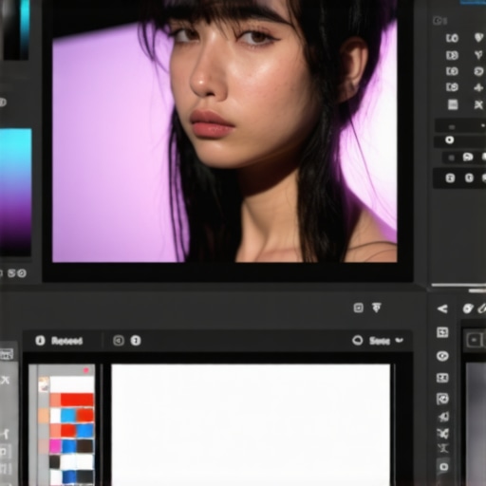Click the cyan-to-purple gradient strip on the left
The height and width of the screenshot is (486, 486).
[x=15, y=192]
